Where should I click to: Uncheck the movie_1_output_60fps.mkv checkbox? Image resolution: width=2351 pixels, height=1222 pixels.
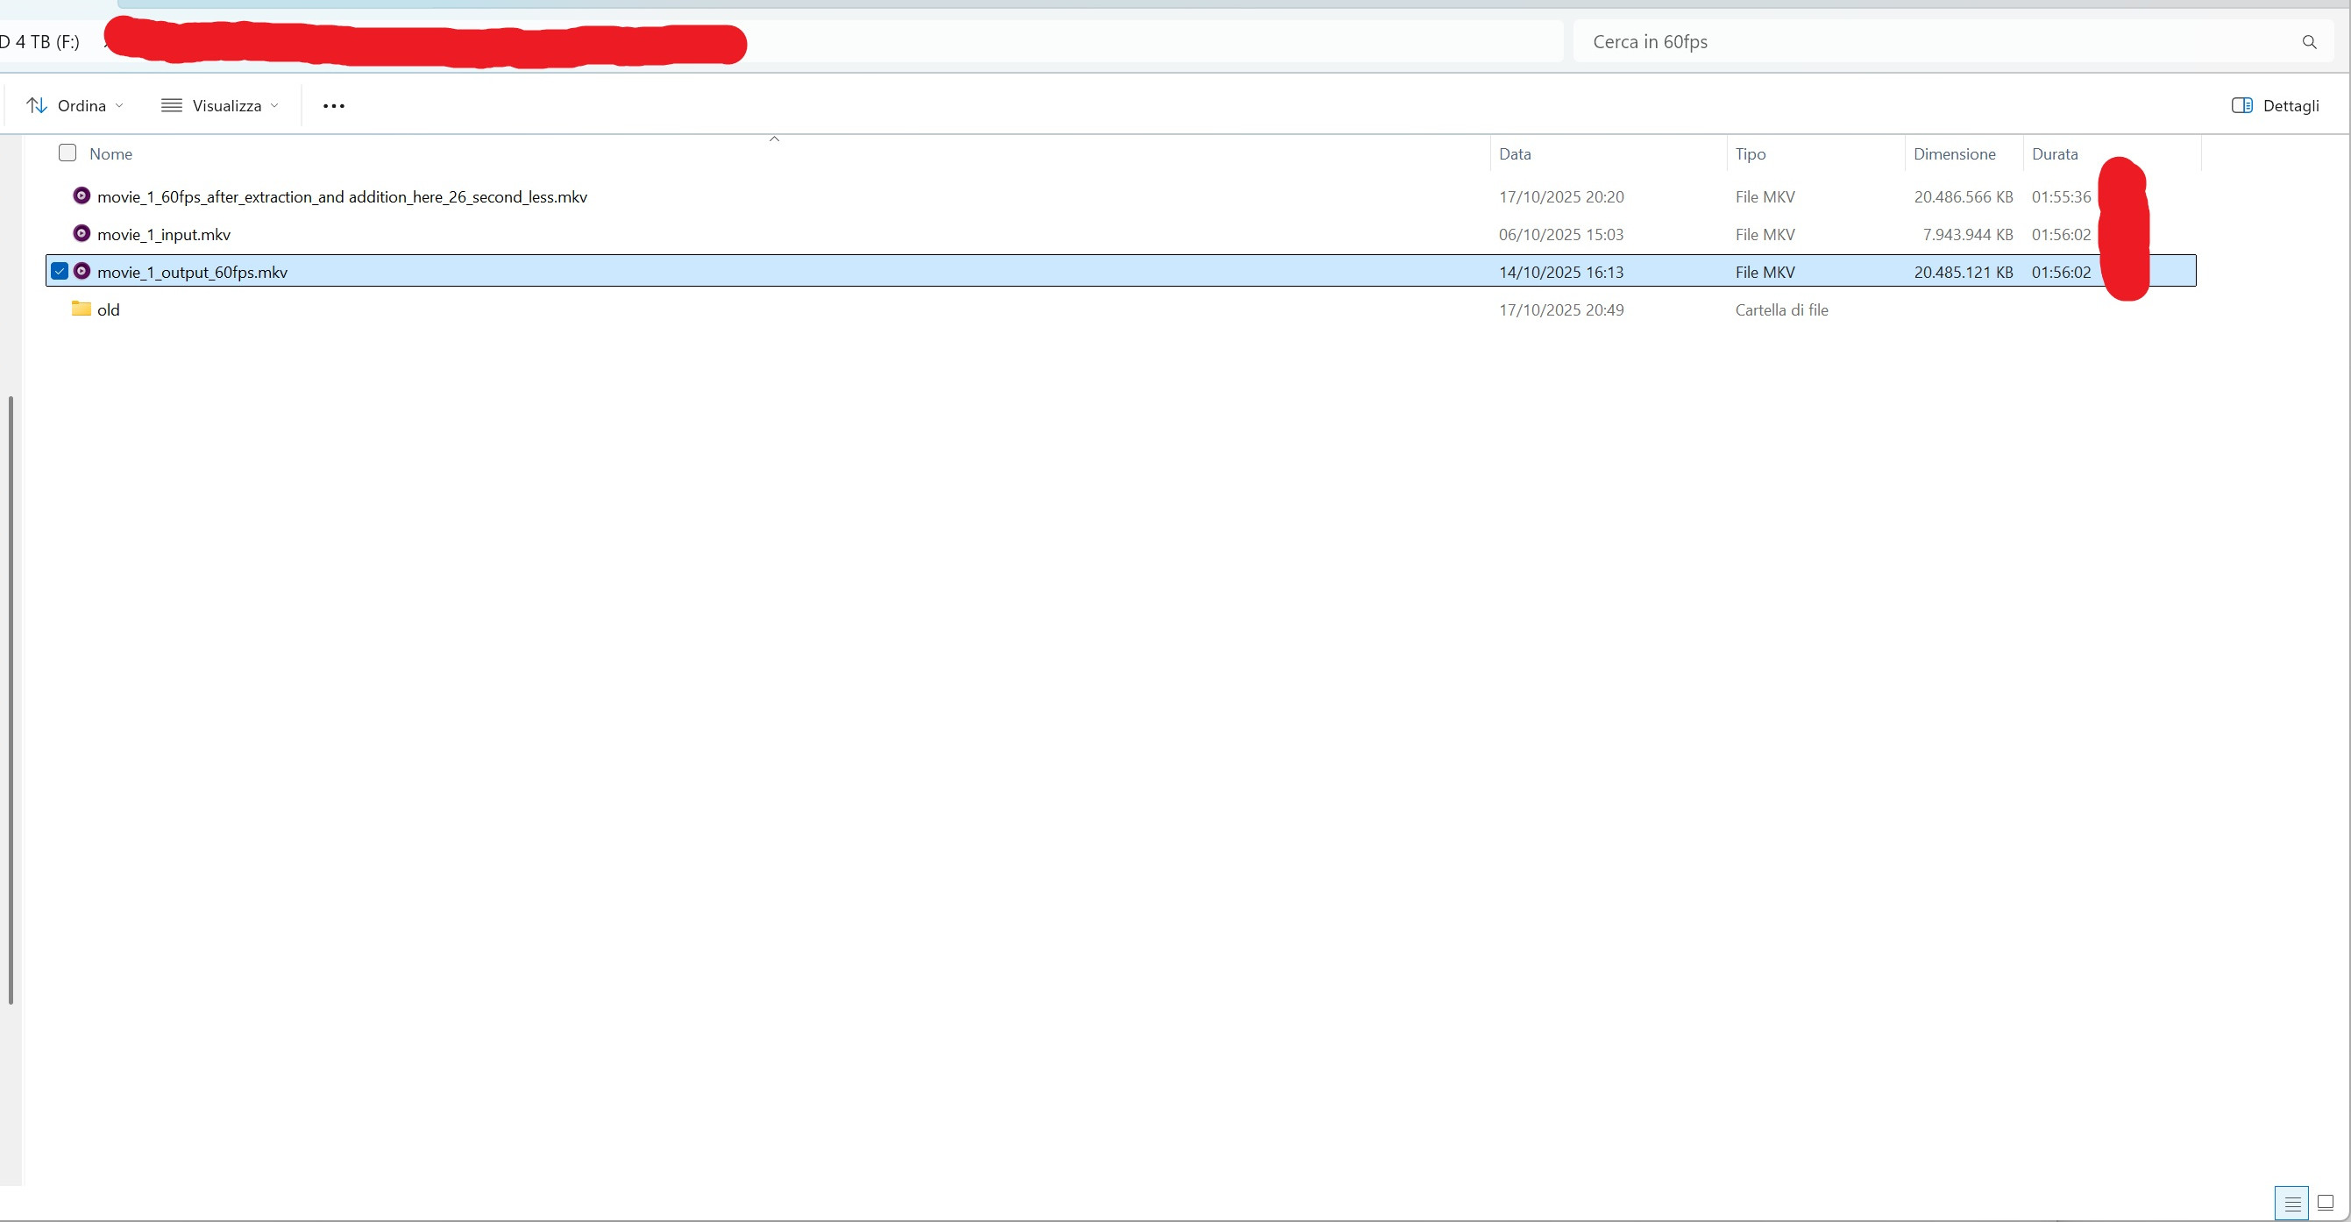coord(60,271)
